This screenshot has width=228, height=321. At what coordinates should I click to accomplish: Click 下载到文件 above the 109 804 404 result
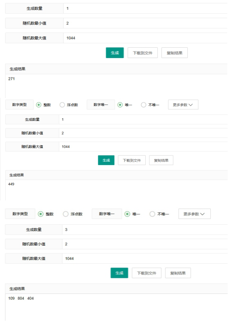(x=147, y=273)
